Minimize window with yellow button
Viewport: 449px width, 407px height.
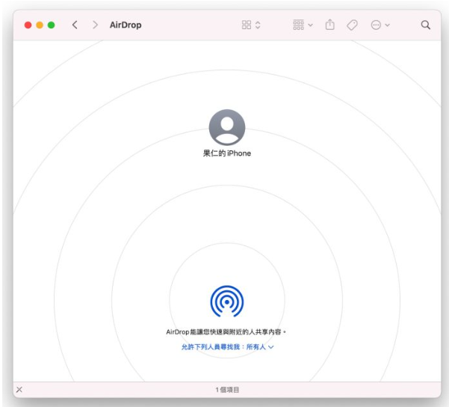40,25
